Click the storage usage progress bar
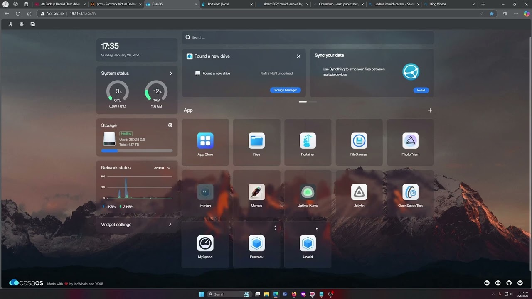 [137, 151]
